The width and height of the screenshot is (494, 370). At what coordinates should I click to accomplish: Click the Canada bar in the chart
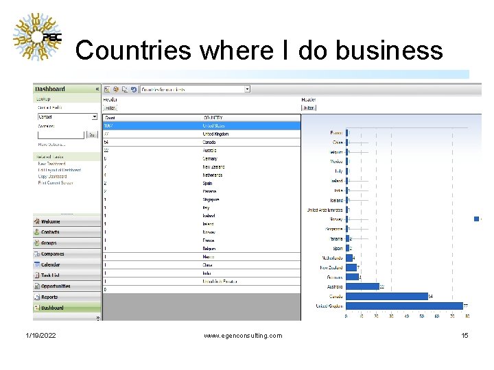[x=387, y=297]
